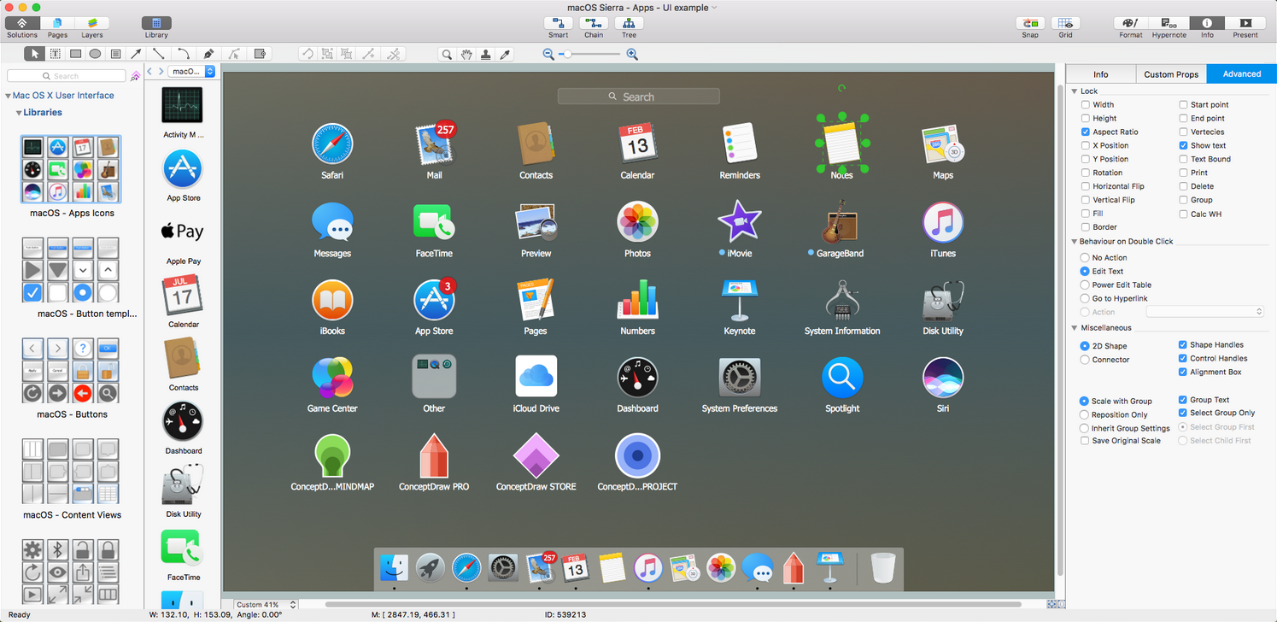The image size is (1277, 622).
Task: Select Reposition Only radio button
Action: 1085,414
